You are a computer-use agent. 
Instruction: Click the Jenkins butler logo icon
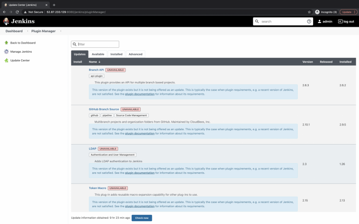click(6, 22)
